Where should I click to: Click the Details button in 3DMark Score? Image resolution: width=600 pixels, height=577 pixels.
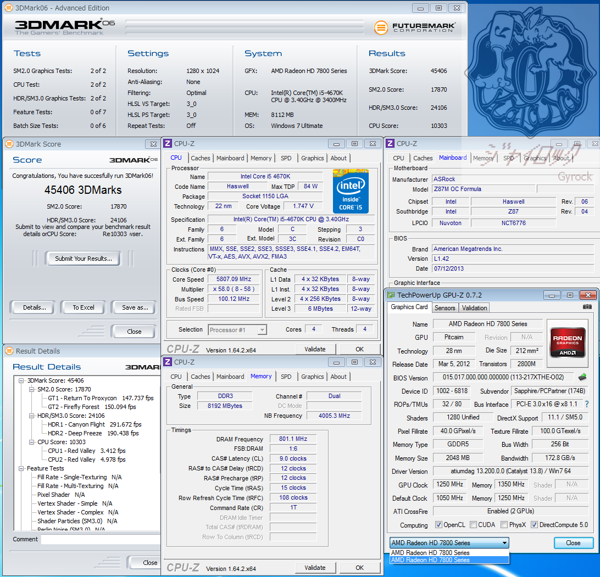click(x=34, y=307)
